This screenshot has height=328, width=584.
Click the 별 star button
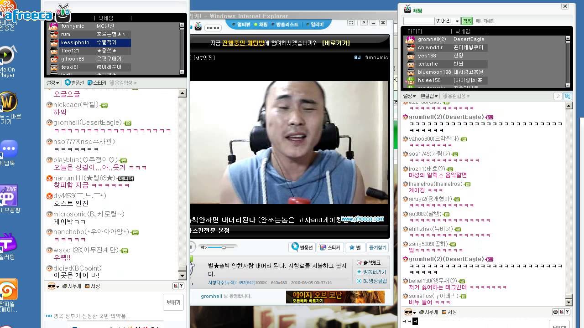355,247
